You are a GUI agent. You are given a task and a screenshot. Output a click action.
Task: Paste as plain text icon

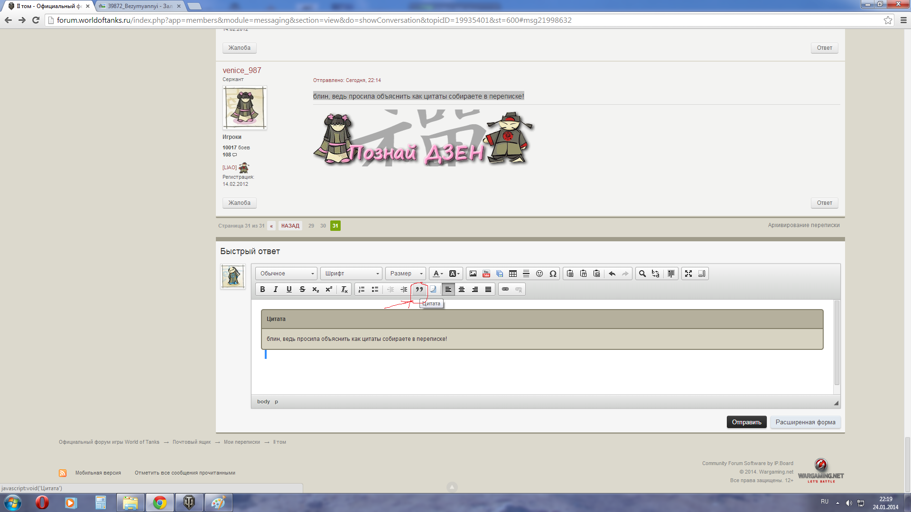click(584, 274)
